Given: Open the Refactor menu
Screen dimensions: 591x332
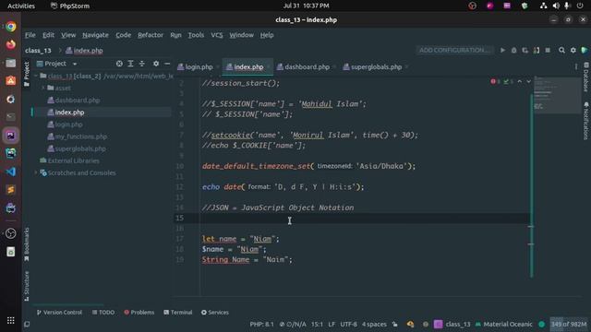Looking at the screenshot, I should click(151, 35).
